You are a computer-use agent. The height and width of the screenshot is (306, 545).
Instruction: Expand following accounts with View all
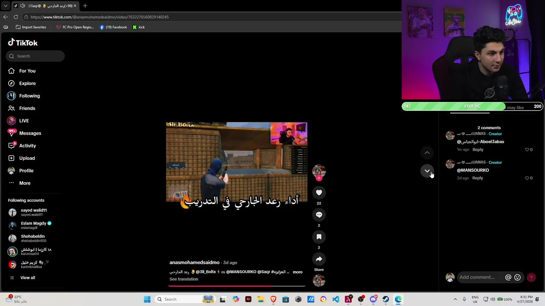[x=28, y=278]
